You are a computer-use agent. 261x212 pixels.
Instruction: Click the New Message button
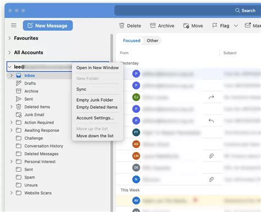click(x=48, y=25)
